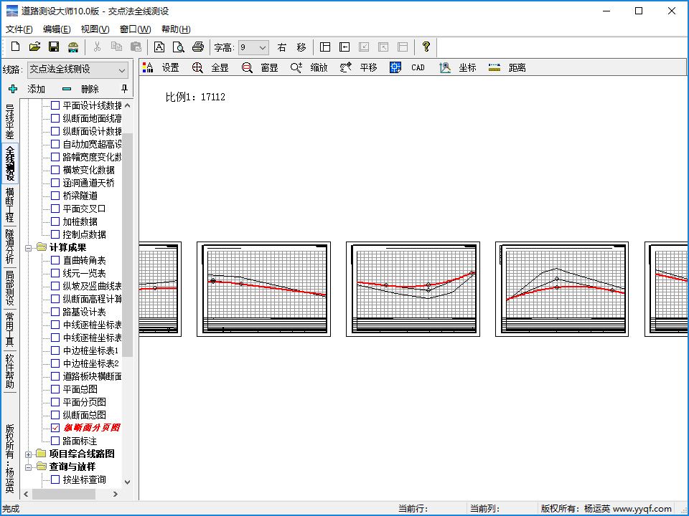This screenshot has height=516, width=689.
Task: Click the minus 删除 icon
Action: [x=67, y=89]
